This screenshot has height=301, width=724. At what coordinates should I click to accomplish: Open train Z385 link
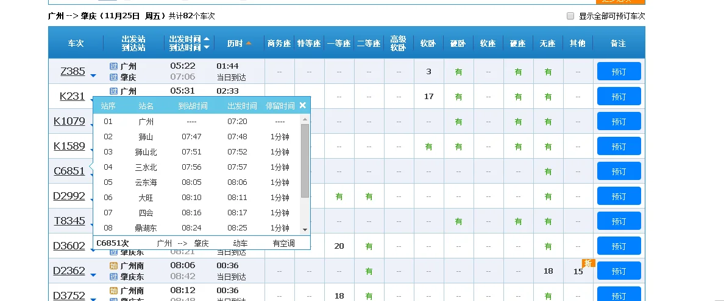tap(73, 71)
